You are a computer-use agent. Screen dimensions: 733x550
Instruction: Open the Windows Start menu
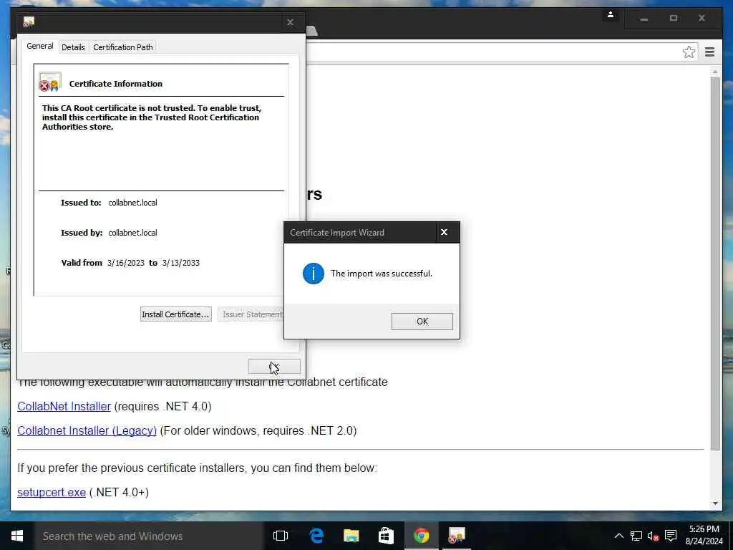point(17,536)
